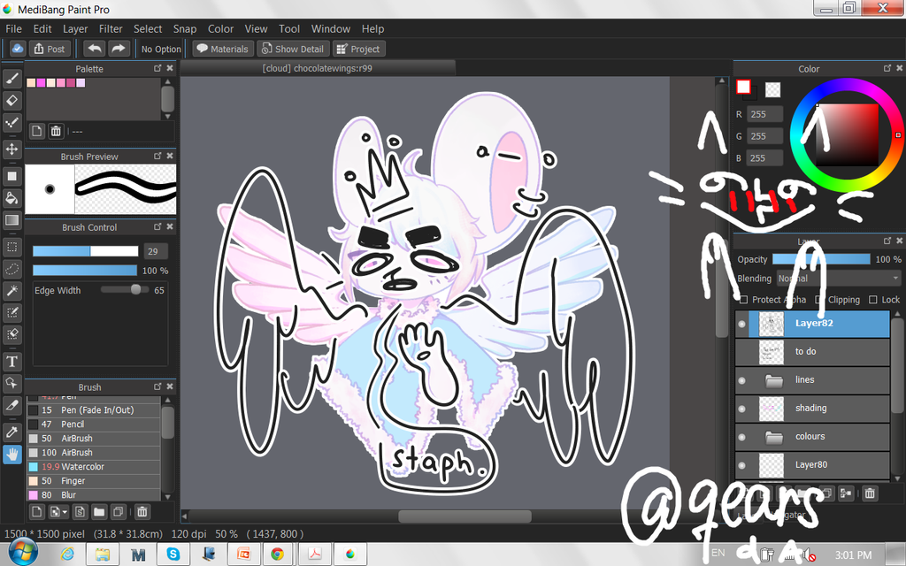Viewport: 906px width, 566px height.
Task: Click the canvas horizontal scrollbar
Action: (465, 516)
